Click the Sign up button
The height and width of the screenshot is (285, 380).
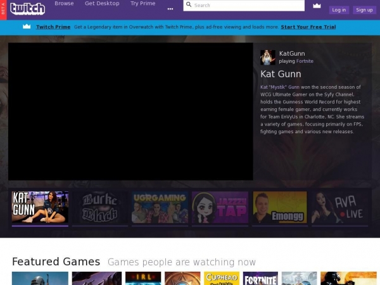(364, 10)
